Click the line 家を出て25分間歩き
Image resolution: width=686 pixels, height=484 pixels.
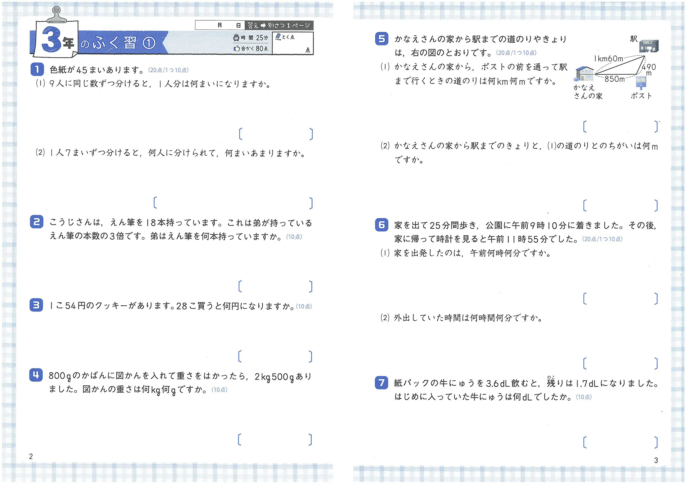[525, 225]
